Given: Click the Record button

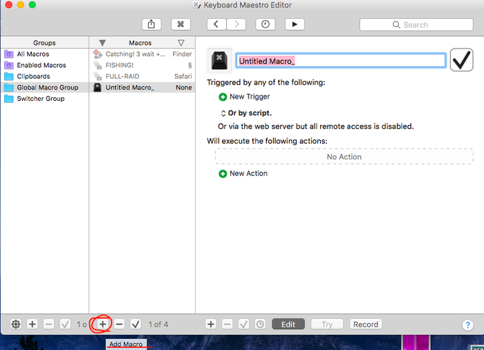Looking at the screenshot, I should (x=366, y=324).
